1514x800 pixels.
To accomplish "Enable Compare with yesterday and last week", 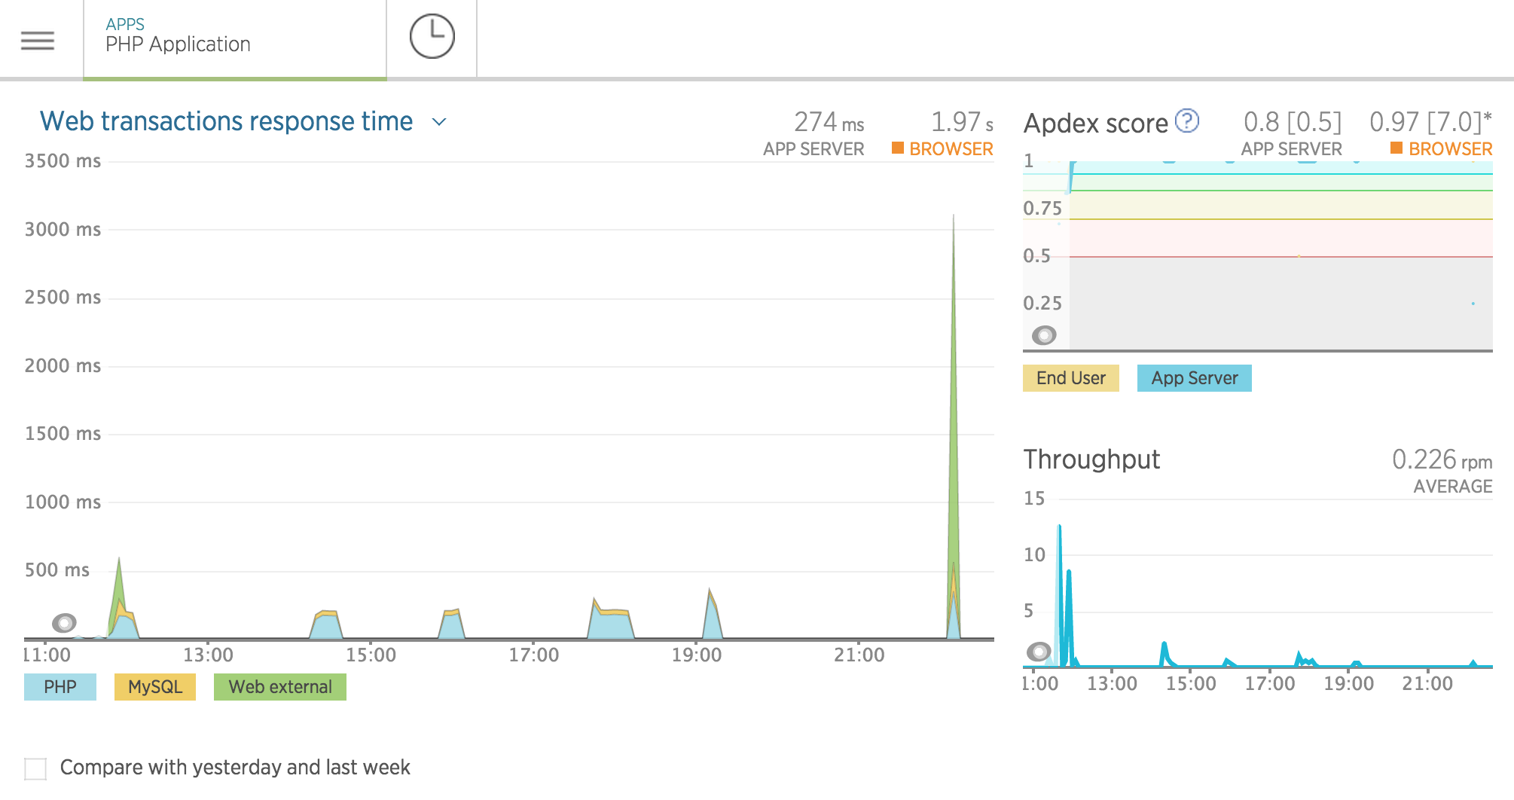I will click(35, 767).
